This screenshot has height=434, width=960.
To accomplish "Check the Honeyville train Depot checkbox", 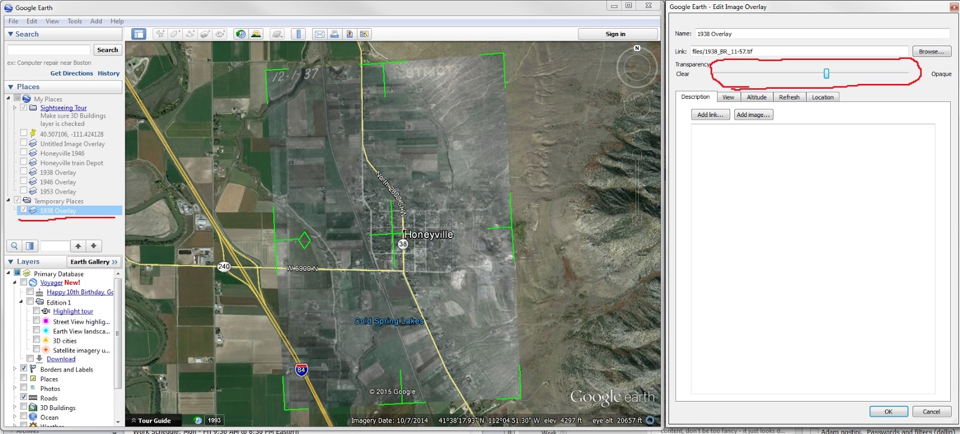I will (23, 162).
